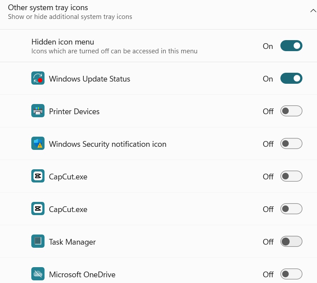Click 'Icons which are turned off' description
317x283 pixels.
[x=115, y=51]
